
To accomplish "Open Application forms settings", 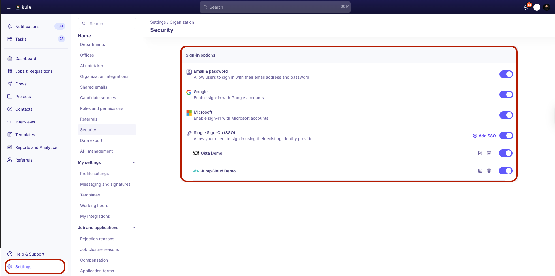I will pyautogui.click(x=97, y=271).
